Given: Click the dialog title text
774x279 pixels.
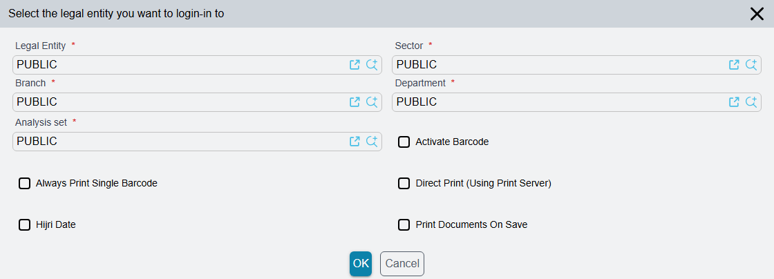Looking at the screenshot, I should 116,14.
